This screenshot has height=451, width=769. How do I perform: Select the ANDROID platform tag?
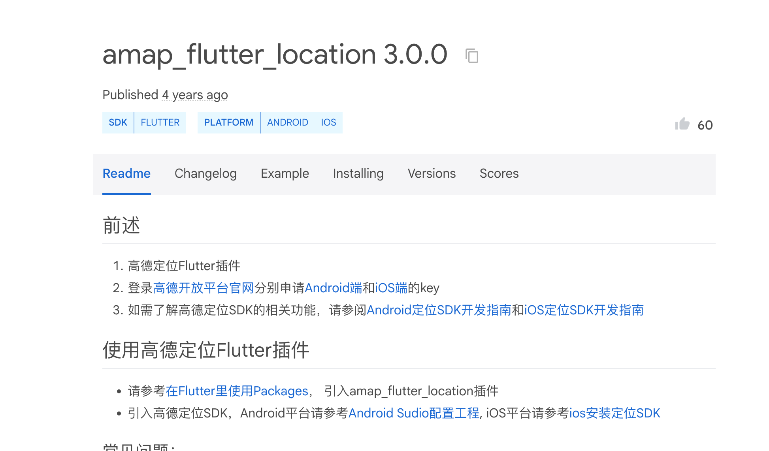(287, 122)
